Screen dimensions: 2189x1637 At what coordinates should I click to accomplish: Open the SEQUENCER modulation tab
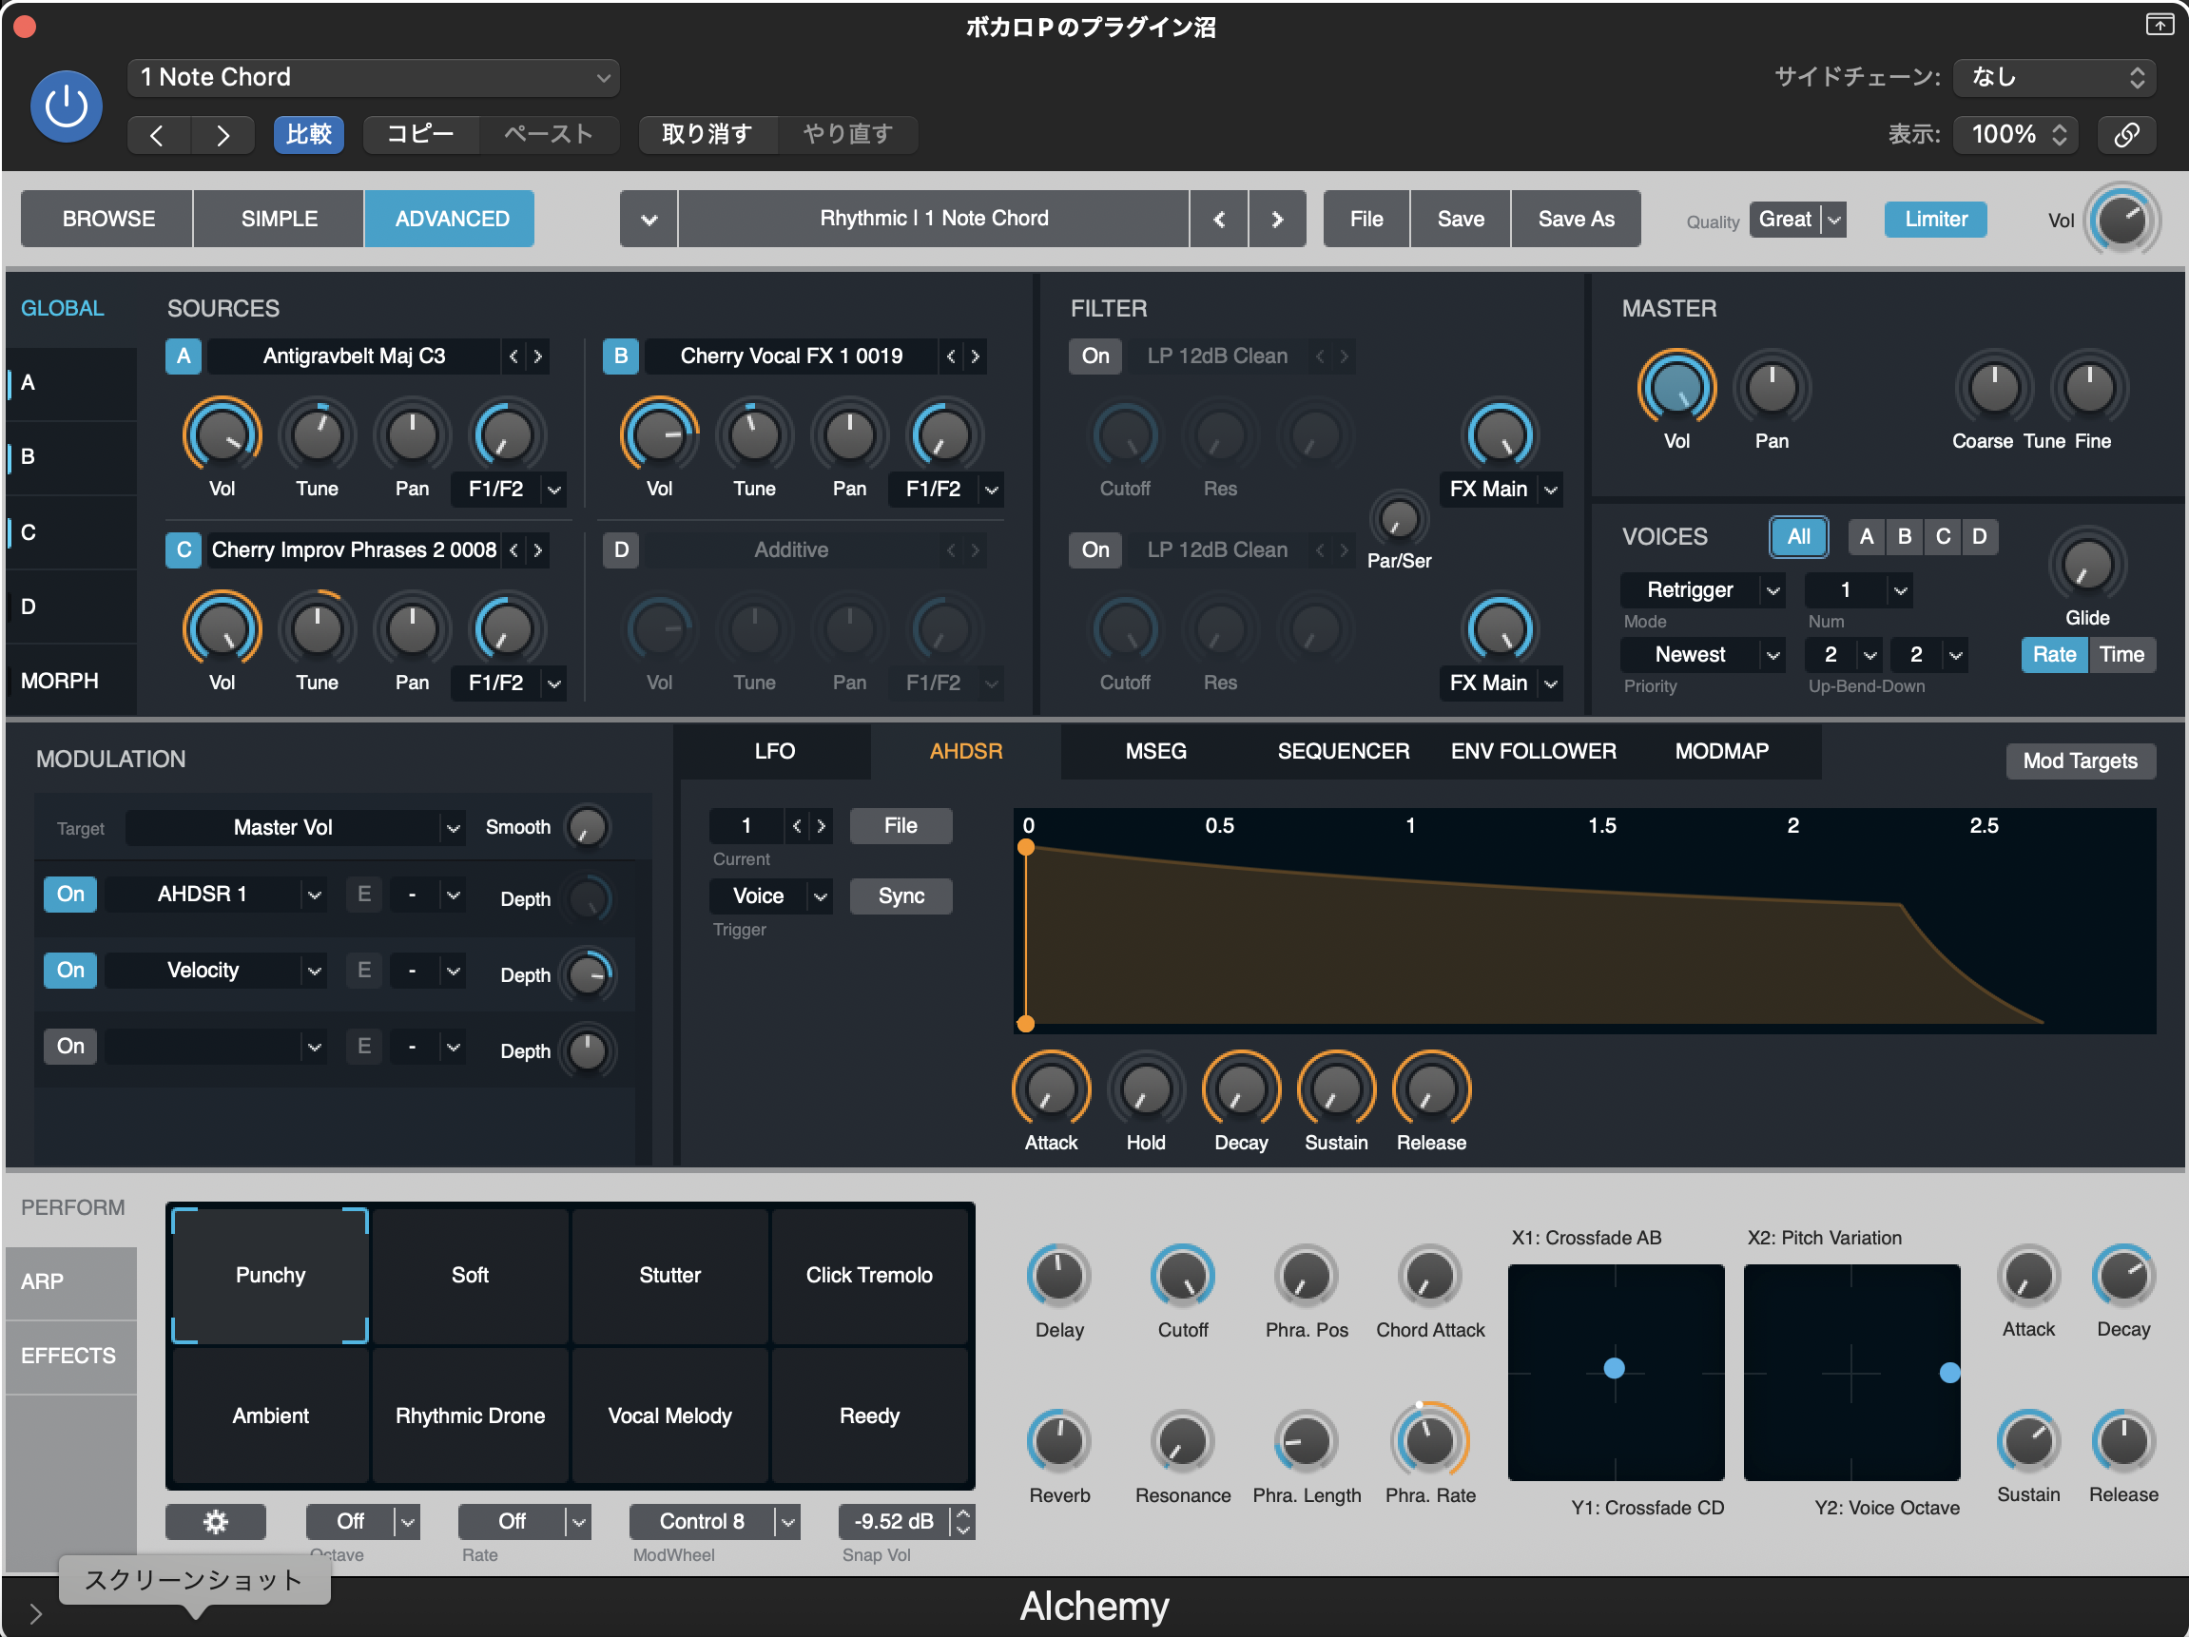(1343, 752)
